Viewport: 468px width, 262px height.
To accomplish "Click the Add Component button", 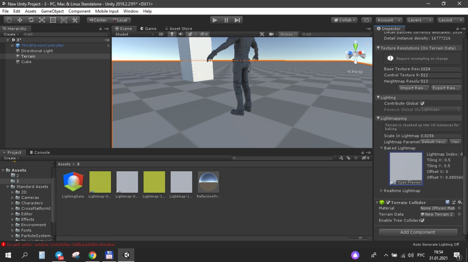I will point(418,232).
